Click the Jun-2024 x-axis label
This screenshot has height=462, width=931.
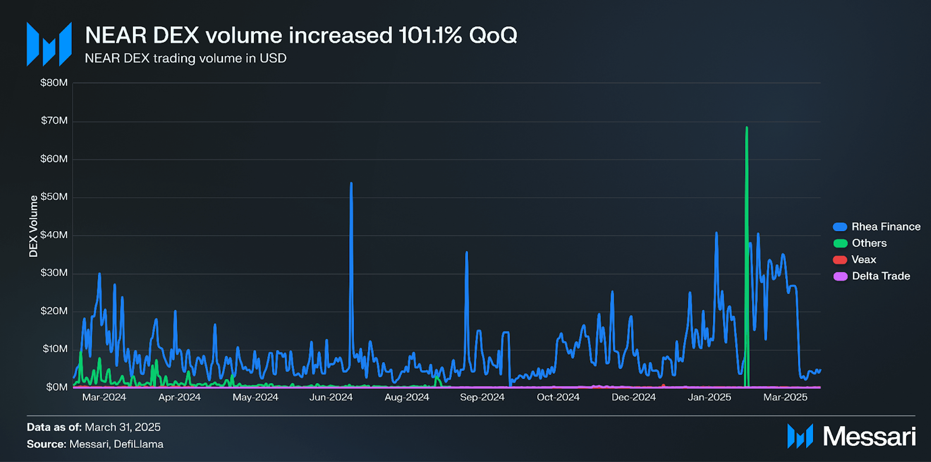[x=331, y=397]
